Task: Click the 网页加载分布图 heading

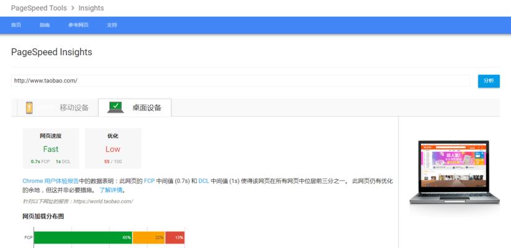Action: click(43, 216)
